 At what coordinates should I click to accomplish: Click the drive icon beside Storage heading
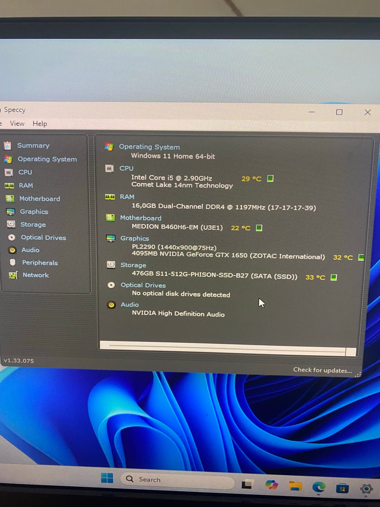tap(111, 265)
